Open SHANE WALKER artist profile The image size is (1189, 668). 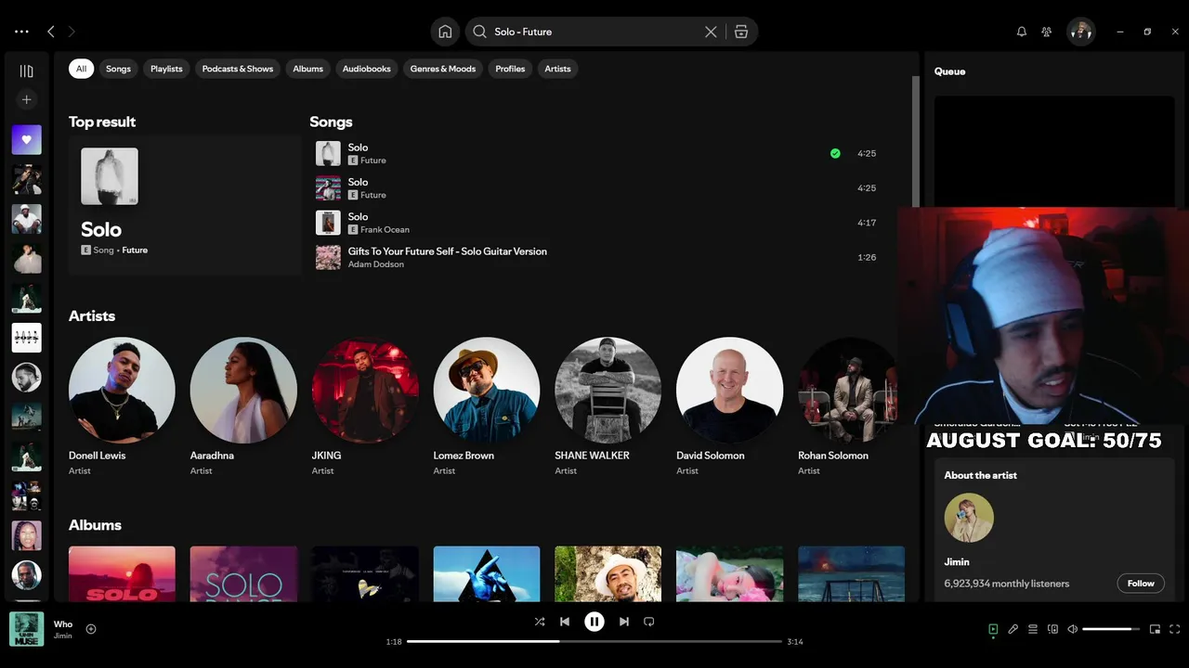608,406
